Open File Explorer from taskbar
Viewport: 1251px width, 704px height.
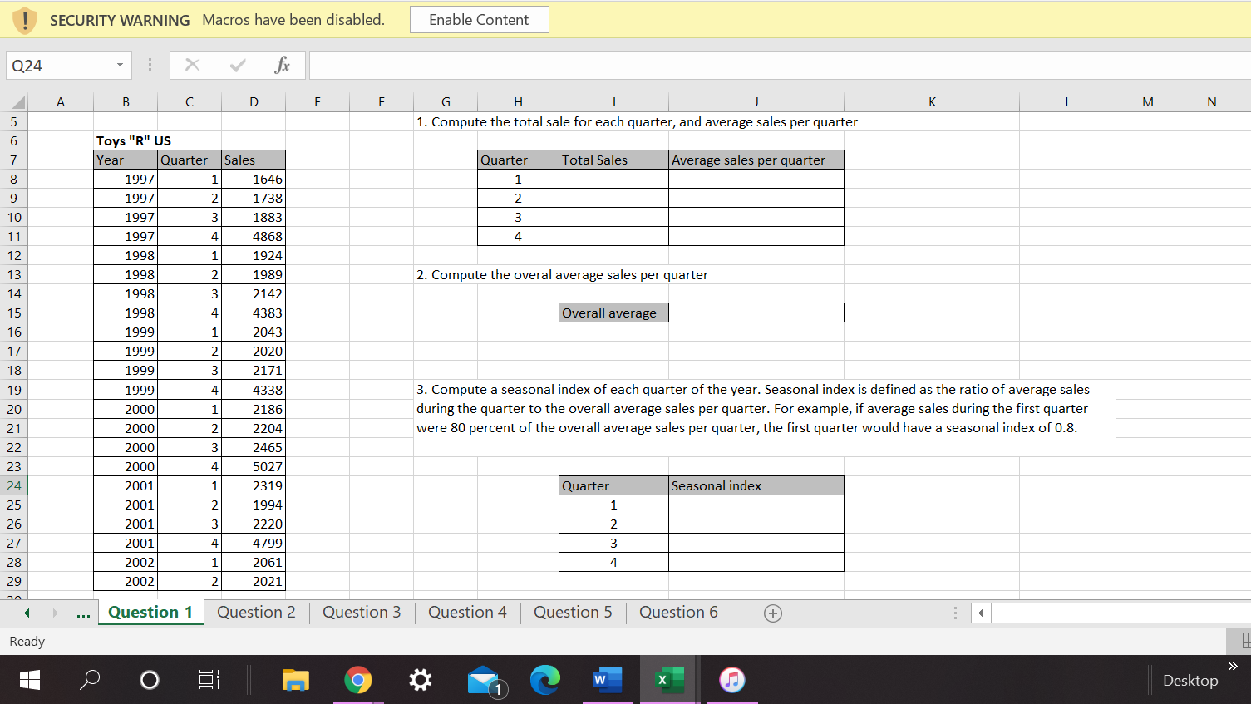[x=295, y=680]
